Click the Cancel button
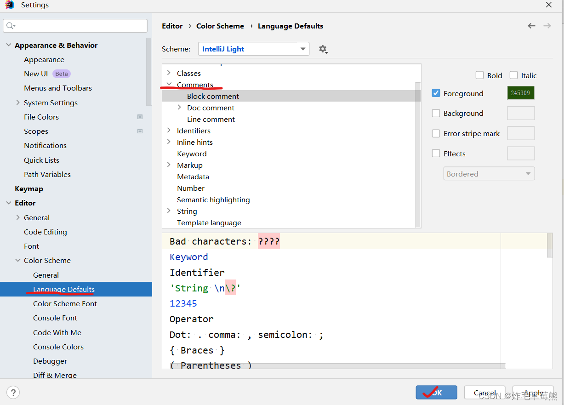564x405 pixels. 485,393
